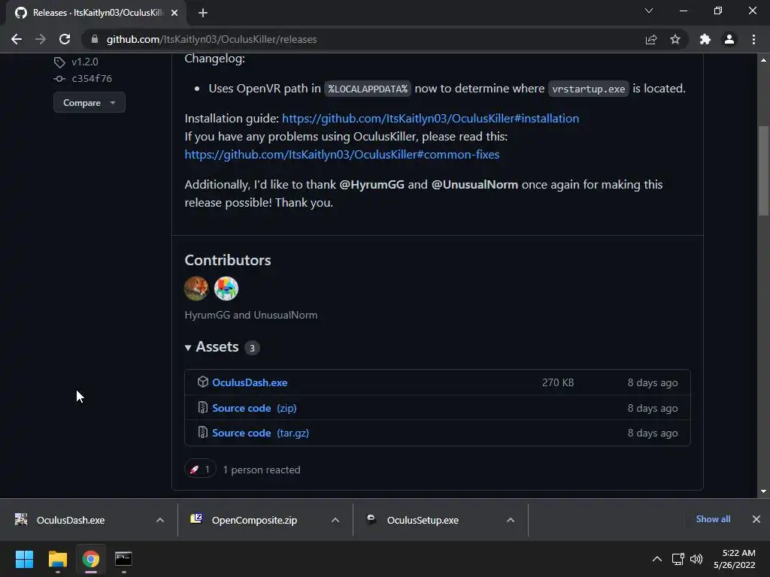Open Chrome's three-dot menu
This screenshot has width=770, height=577.
point(753,39)
